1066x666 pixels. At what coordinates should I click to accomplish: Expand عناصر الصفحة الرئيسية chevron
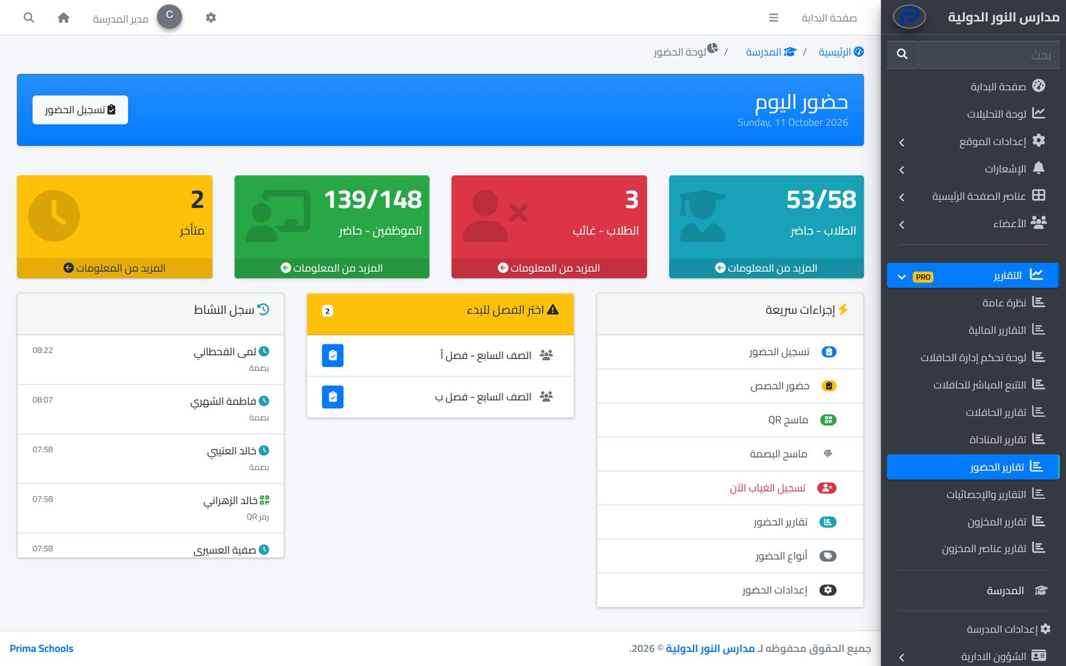click(x=901, y=197)
